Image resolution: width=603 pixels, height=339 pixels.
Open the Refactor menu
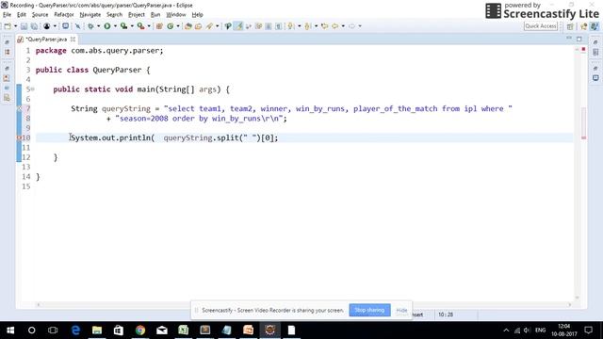[x=64, y=15]
